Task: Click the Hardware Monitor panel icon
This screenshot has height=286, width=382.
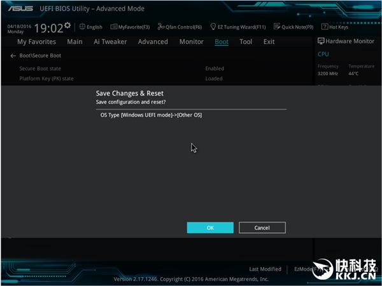Action: [321, 41]
